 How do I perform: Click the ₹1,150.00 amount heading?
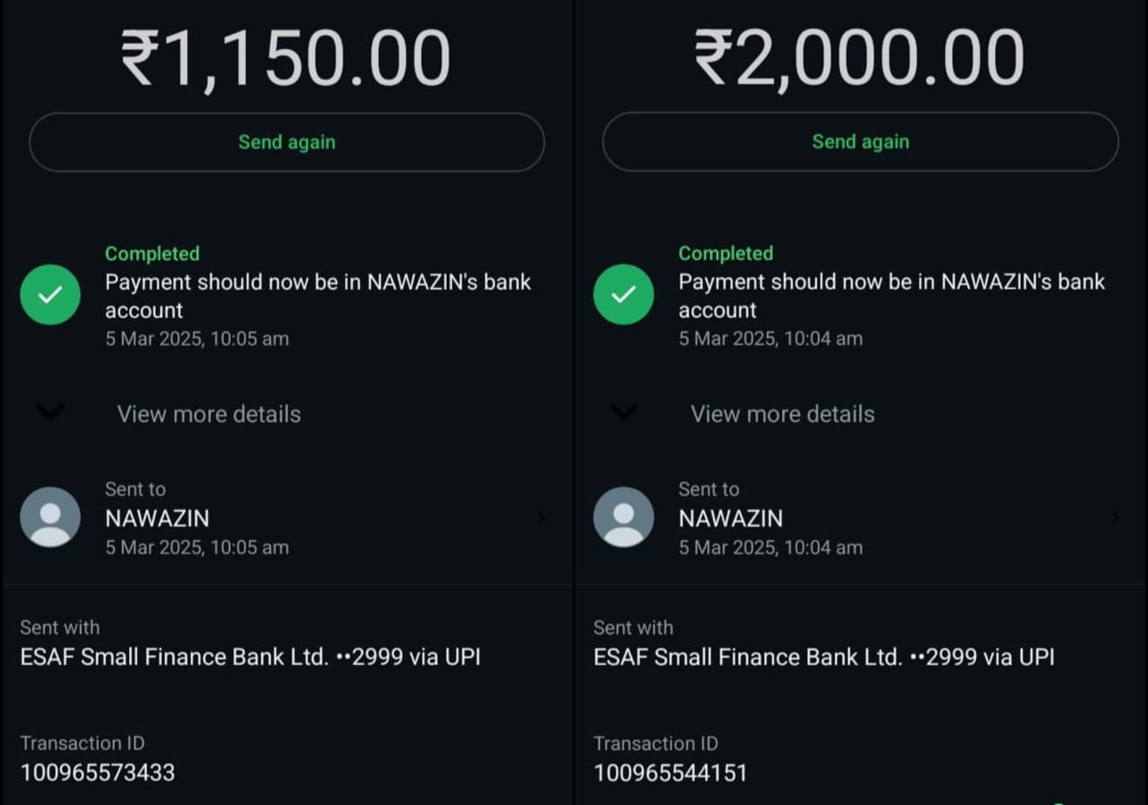point(287,59)
